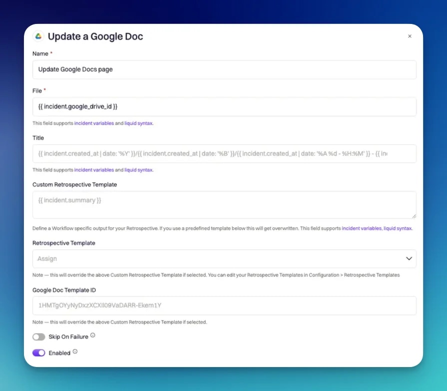Open incident variables link under Custom Retrospective Template
The height and width of the screenshot is (391, 447).
pyautogui.click(x=362, y=228)
